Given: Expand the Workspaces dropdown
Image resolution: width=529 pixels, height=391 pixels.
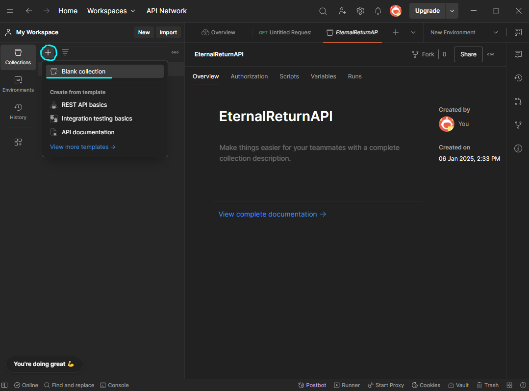Looking at the screenshot, I should 111,11.
